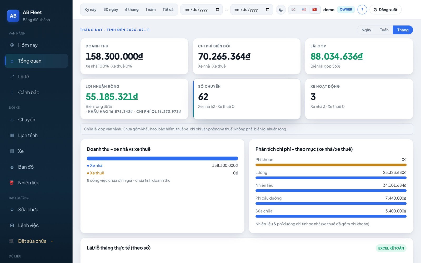Switch the view to Tuần
This screenshot has height=263, width=421.
[384, 30]
